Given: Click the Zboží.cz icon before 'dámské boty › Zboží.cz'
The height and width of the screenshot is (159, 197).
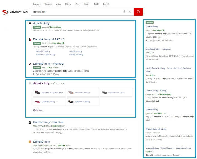Looking at the screenshot, I should pyautogui.click(x=30, y=83).
